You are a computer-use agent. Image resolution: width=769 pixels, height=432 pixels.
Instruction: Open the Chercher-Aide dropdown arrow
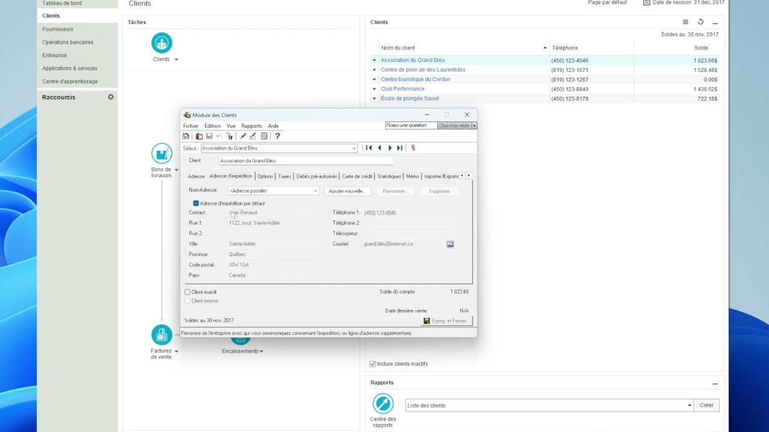[x=474, y=125]
